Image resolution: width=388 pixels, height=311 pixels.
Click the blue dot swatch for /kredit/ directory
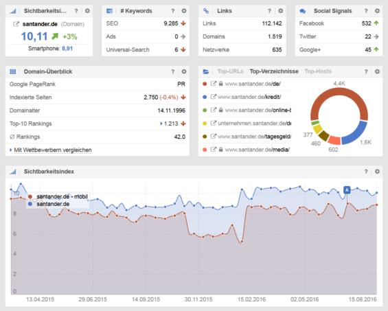[x=205, y=97]
